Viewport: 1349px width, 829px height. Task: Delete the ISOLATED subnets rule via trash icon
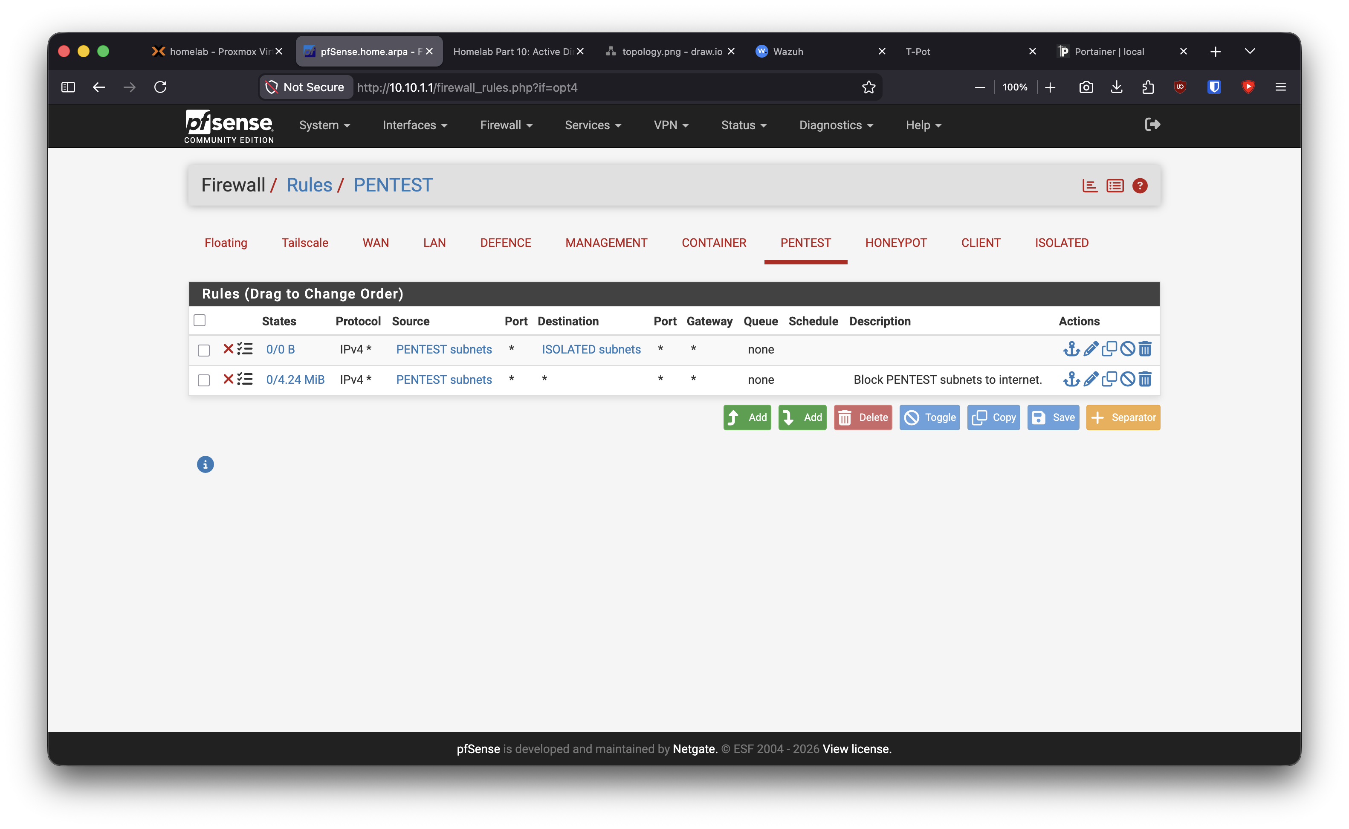click(x=1144, y=349)
